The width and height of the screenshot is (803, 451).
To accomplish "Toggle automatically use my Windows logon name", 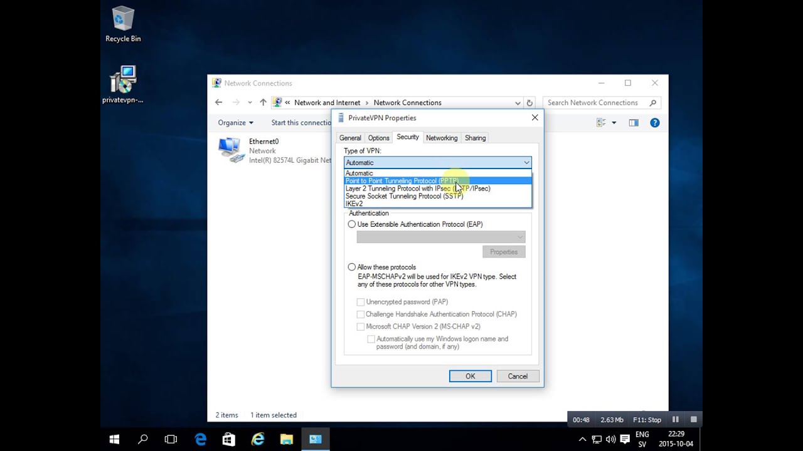I will tap(371, 339).
